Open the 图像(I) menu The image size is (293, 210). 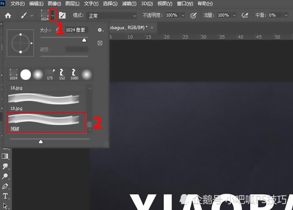54,4
